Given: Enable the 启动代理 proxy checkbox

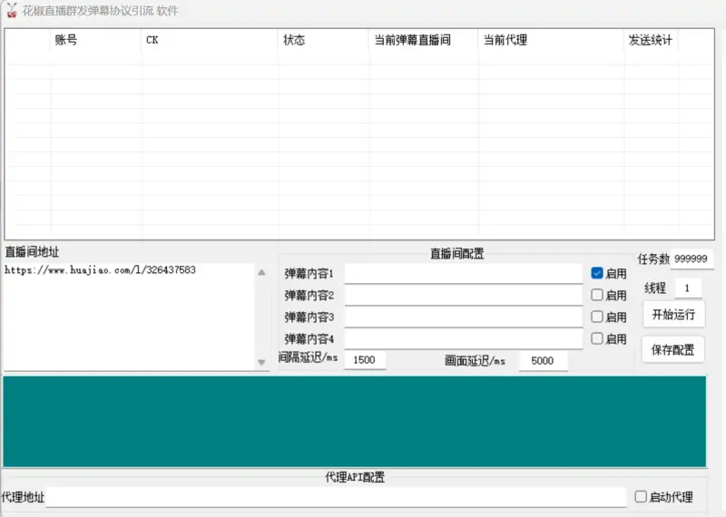Looking at the screenshot, I should [641, 497].
